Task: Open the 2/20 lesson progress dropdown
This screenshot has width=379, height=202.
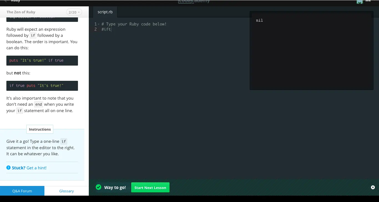Action: 74,12
